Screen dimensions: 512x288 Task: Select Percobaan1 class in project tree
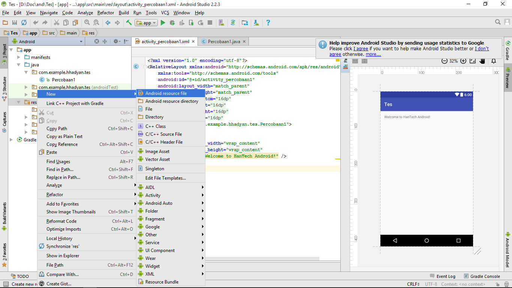[63, 80]
